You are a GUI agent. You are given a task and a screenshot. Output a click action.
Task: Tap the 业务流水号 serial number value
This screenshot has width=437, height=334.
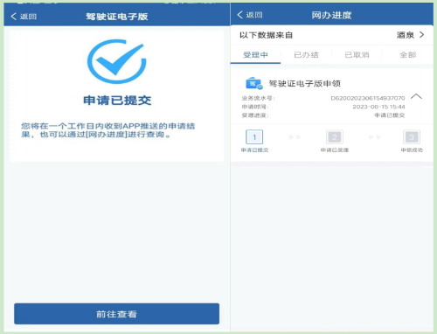pyautogui.click(x=368, y=98)
